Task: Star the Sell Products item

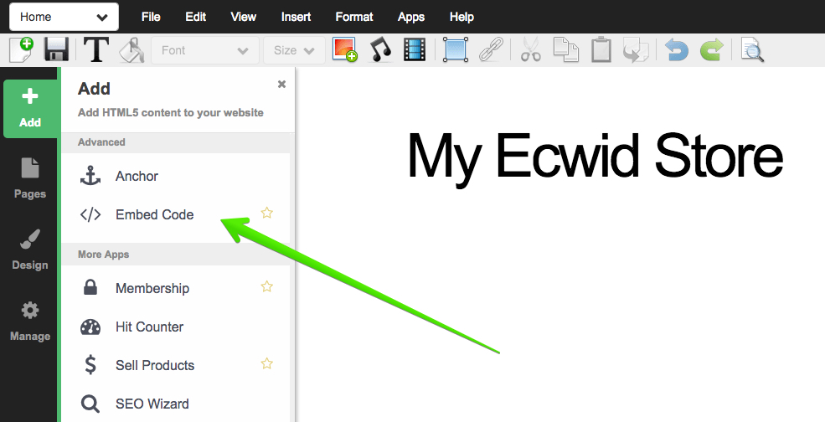Action: tap(267, 363)
